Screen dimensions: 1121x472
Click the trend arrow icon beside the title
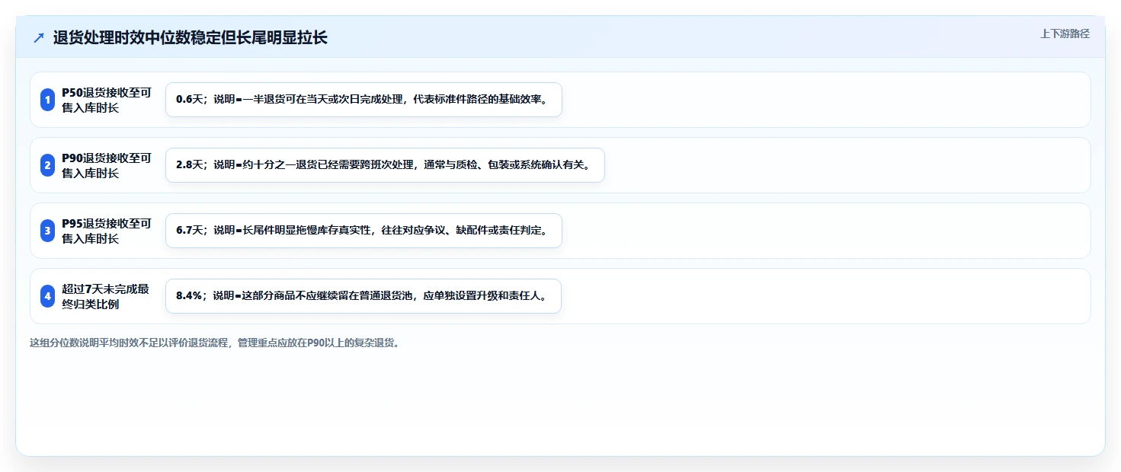click(39, 37)
